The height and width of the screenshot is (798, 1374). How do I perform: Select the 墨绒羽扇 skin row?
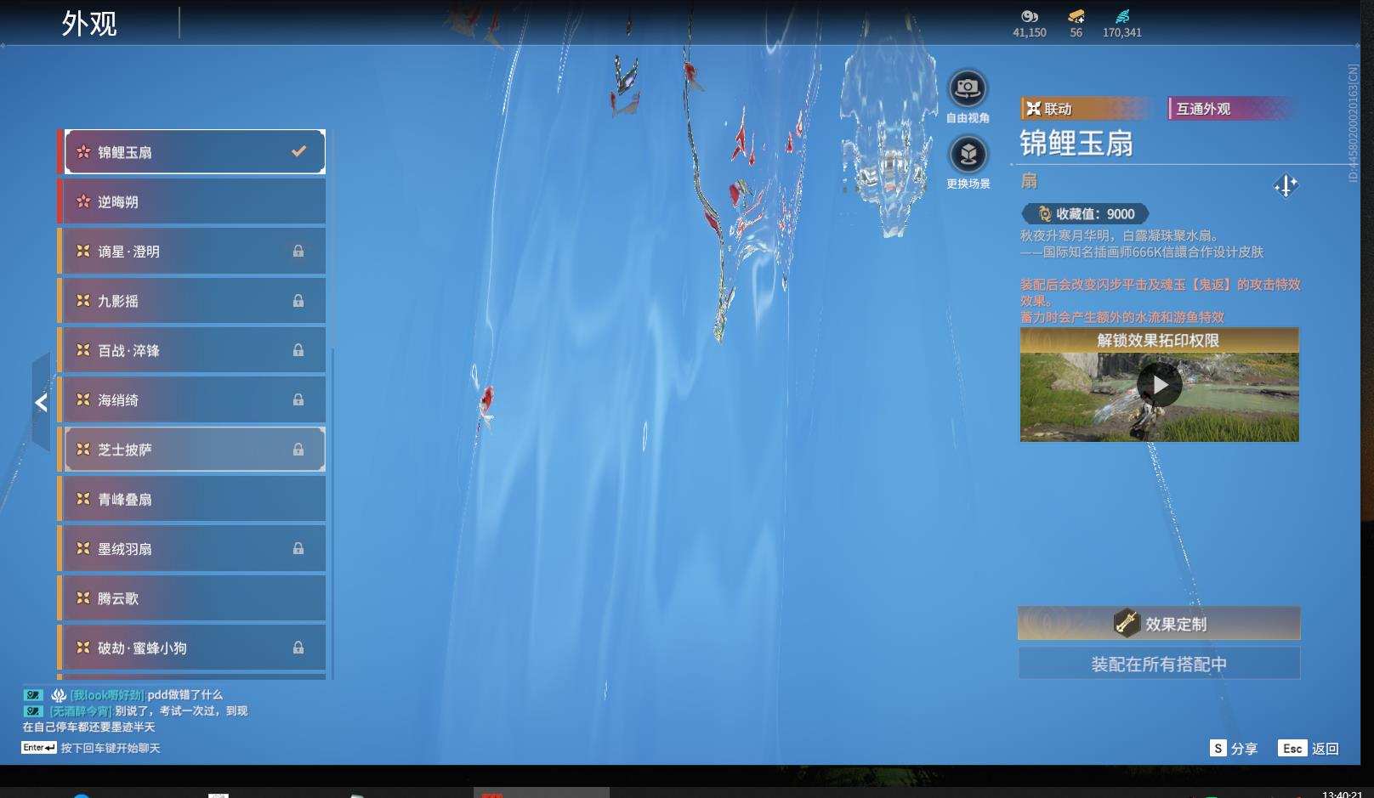click(192, 548)
